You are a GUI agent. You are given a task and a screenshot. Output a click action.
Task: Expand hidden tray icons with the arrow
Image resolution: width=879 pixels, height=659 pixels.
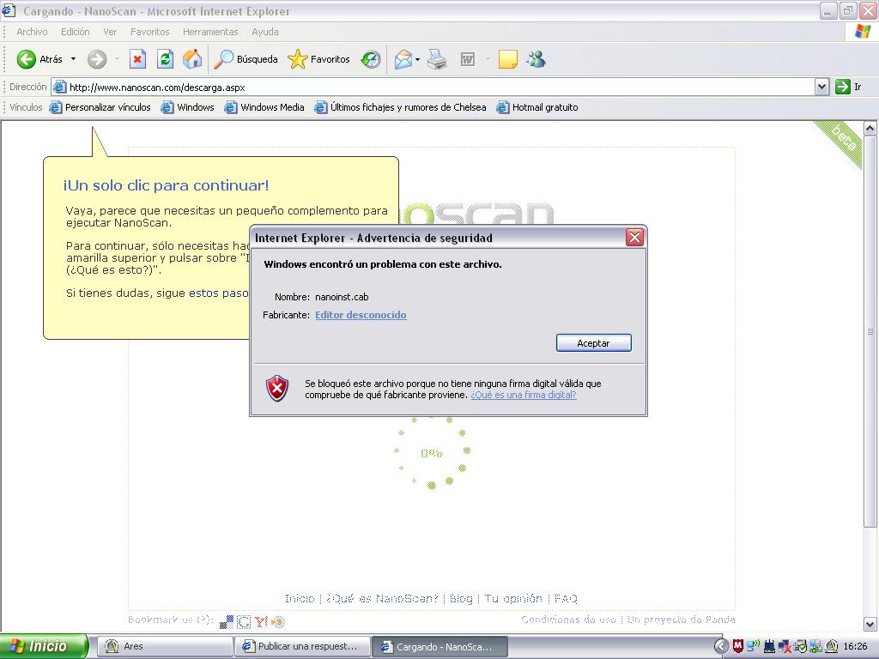tap(721, 647)
